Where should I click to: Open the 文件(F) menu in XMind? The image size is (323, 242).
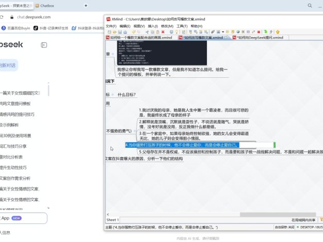111,26
